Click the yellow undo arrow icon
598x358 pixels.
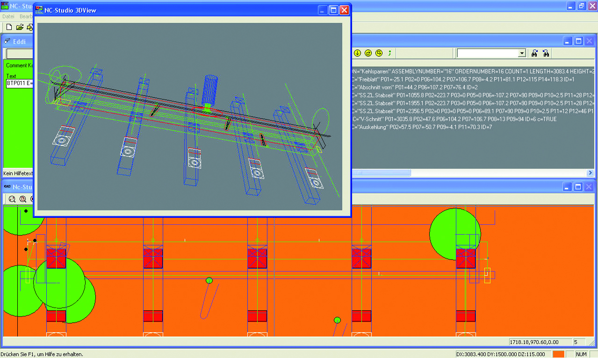[x=378, y=53]
